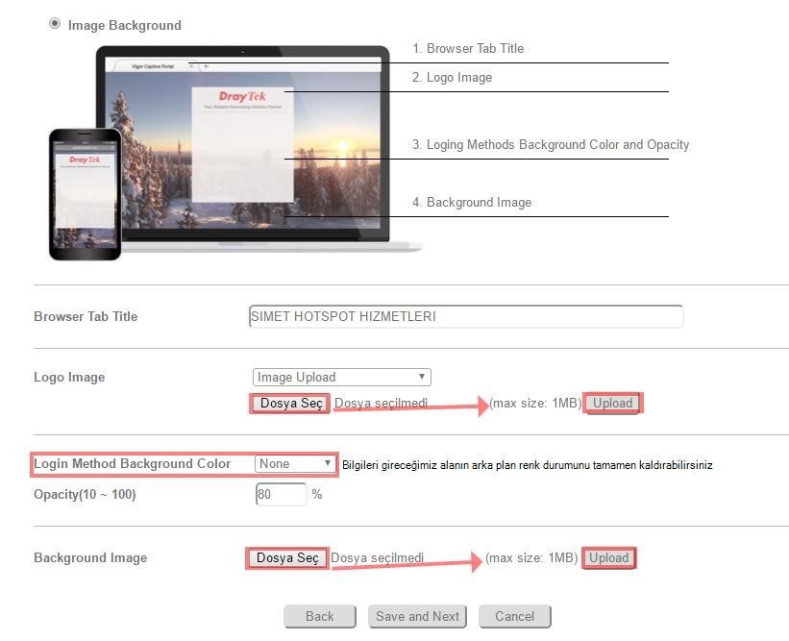Click Upload button for Background Image
Viewport: 789px width, 641px height.
point(608,557)
